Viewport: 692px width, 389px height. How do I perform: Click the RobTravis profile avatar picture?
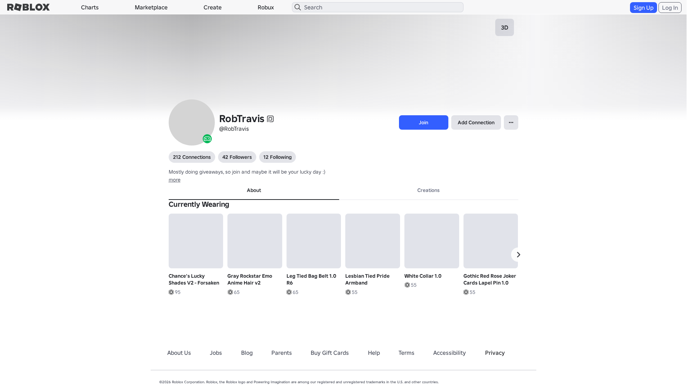192,122
